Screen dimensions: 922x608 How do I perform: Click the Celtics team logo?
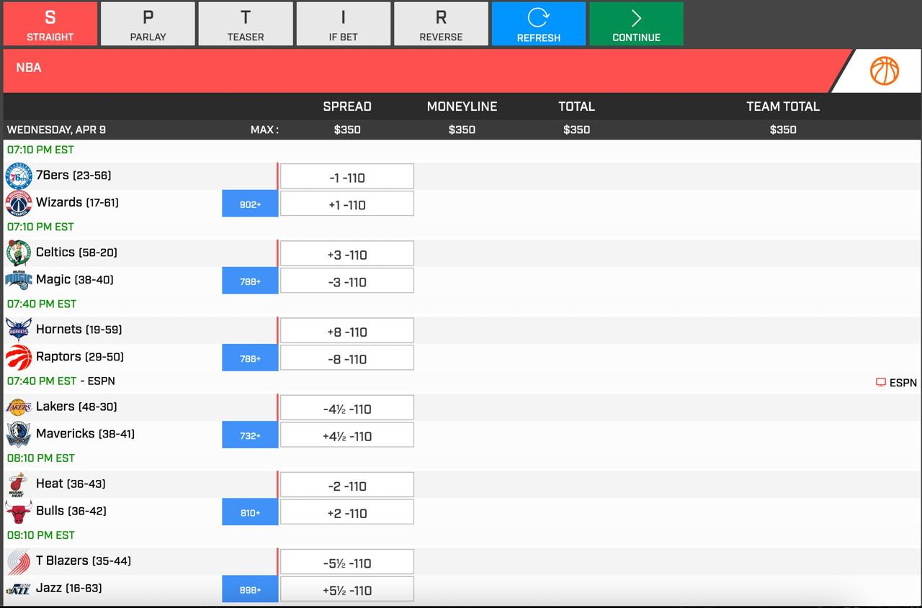point(19,253)
